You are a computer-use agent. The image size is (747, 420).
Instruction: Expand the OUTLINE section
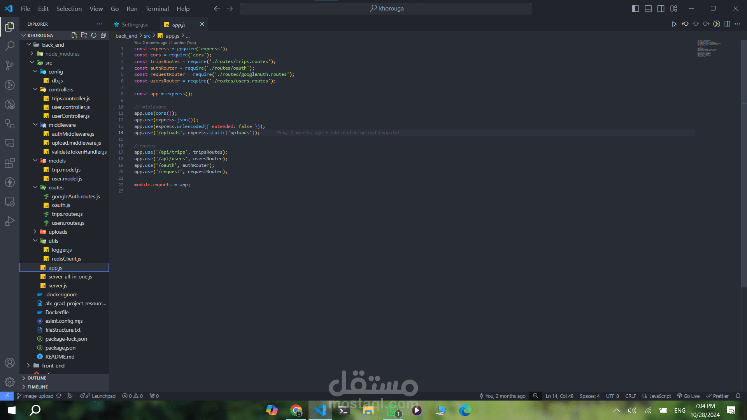[37, 378]
